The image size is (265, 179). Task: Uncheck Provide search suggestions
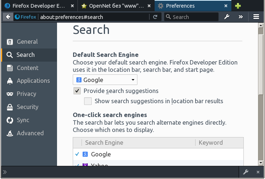[77, 91]
